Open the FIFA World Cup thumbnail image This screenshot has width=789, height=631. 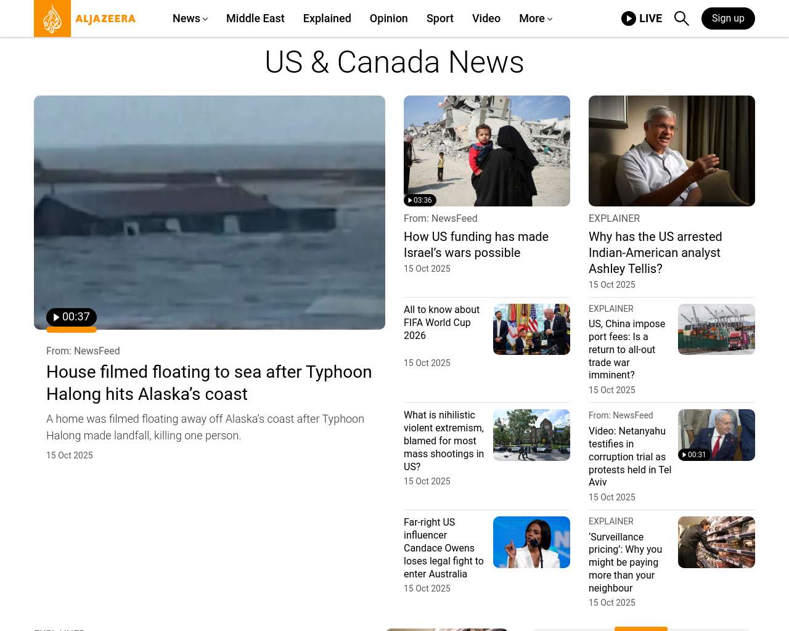click(531, 329)
